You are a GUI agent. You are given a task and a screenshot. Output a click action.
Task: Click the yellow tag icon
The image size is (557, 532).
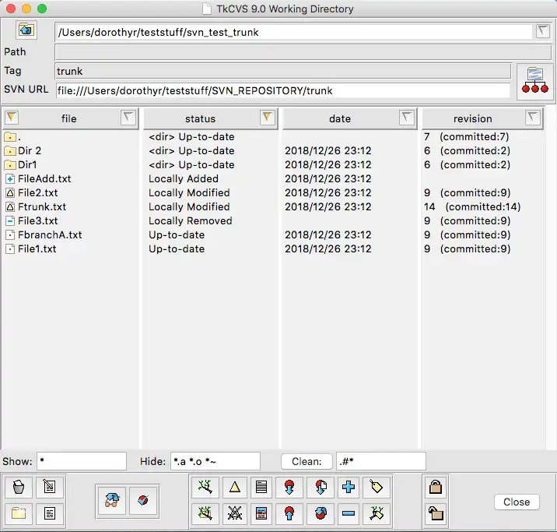point(377,487)
